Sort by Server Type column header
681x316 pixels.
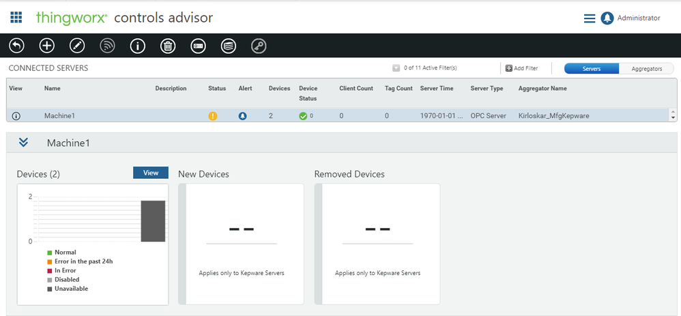click(x=487, y=88)
